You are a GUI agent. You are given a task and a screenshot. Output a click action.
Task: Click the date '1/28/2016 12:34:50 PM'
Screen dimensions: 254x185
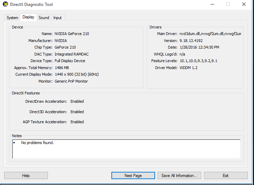point(200,47)
